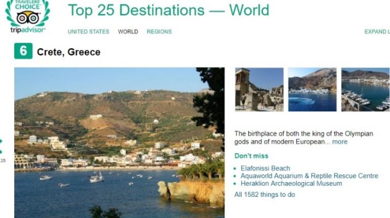The width and height of the screenshot is (390, 218).
Task: Open the Elafonissi Beach link
Action: tap(265, 168)
